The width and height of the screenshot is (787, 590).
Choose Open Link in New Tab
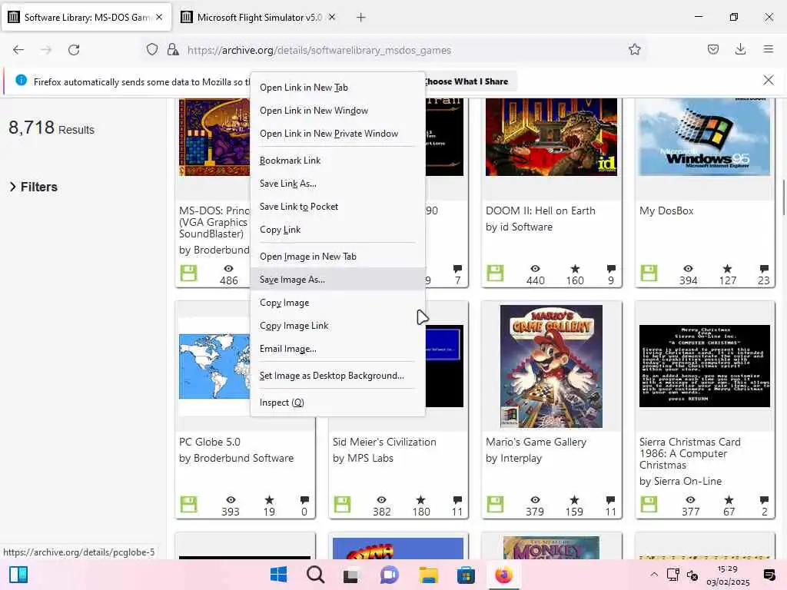tap(337, 88)
